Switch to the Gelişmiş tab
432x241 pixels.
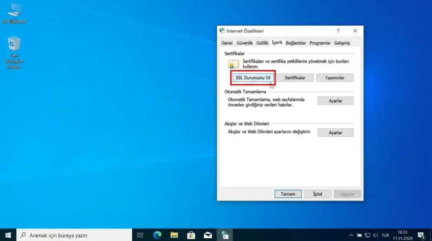[342, 43]
